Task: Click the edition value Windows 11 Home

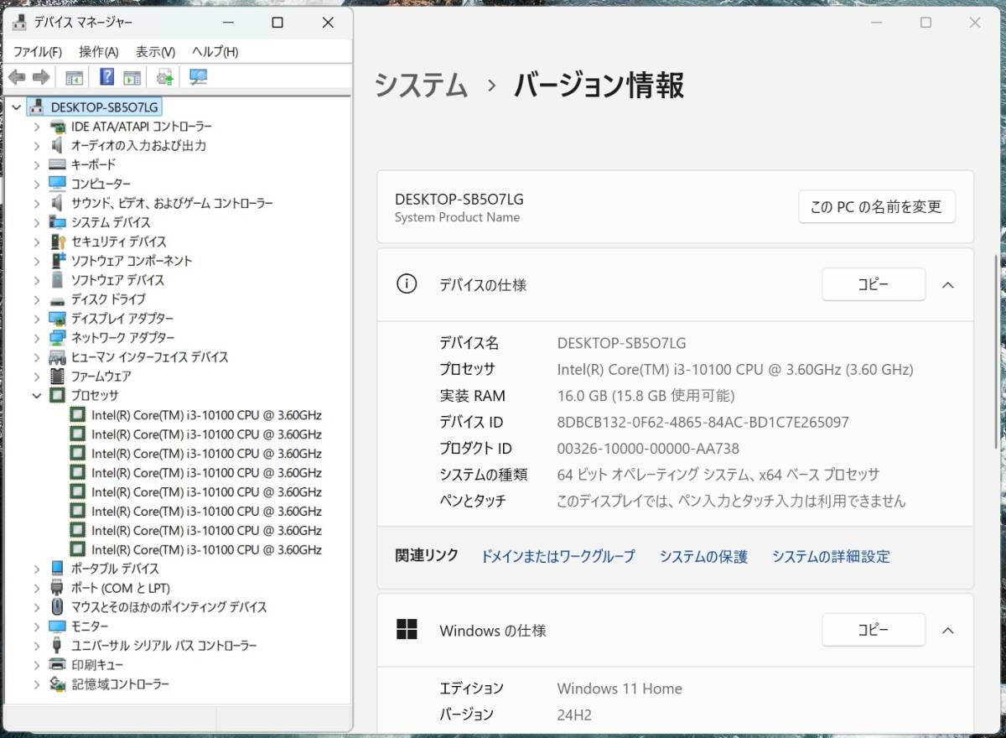Action: 620,689
